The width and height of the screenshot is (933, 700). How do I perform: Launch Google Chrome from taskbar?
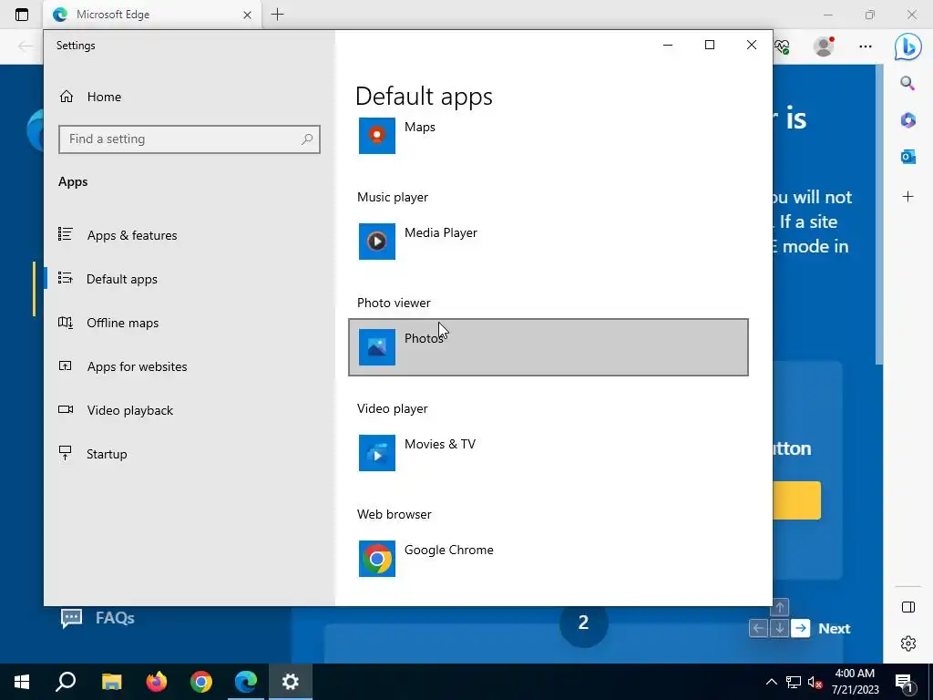(x=201, y=682)
